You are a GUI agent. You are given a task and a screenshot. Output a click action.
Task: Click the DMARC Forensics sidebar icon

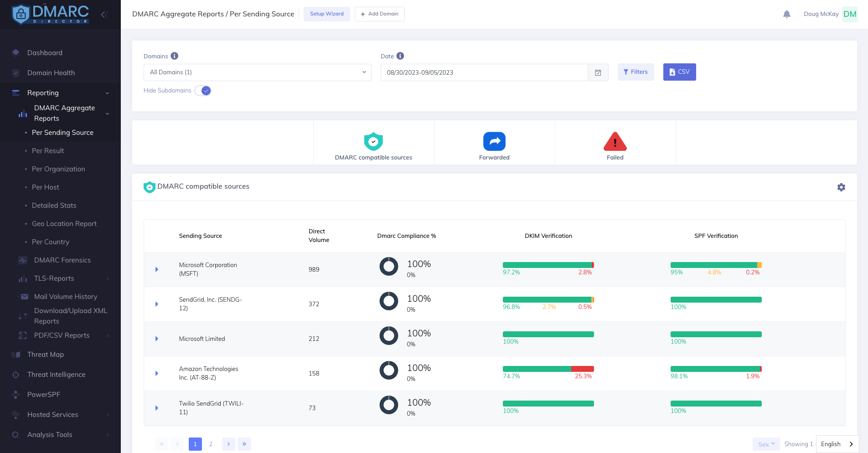tap(23, 260)
